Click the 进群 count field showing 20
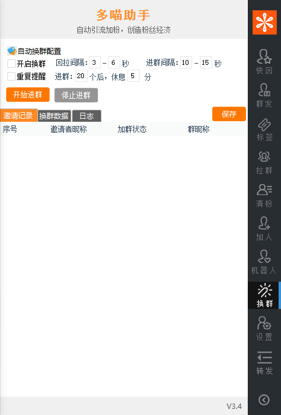 [82, 76]
